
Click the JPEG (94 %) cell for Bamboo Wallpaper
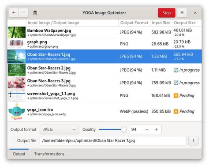point(131,32)
